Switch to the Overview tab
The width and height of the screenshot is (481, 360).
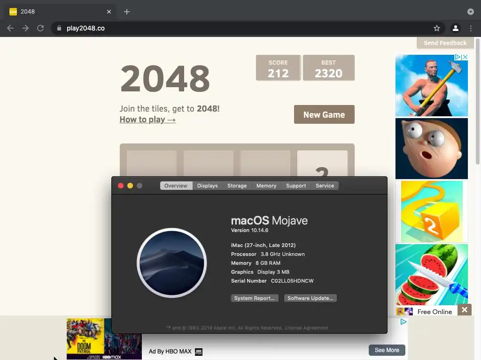coord(176,186)
